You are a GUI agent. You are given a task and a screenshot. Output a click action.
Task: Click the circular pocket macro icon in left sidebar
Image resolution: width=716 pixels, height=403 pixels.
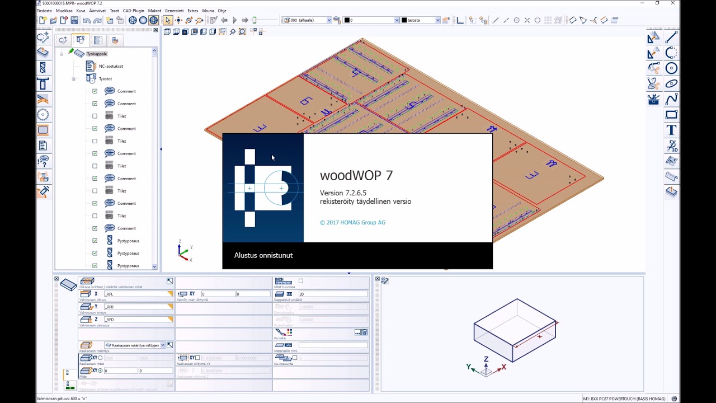coord(43,115)
